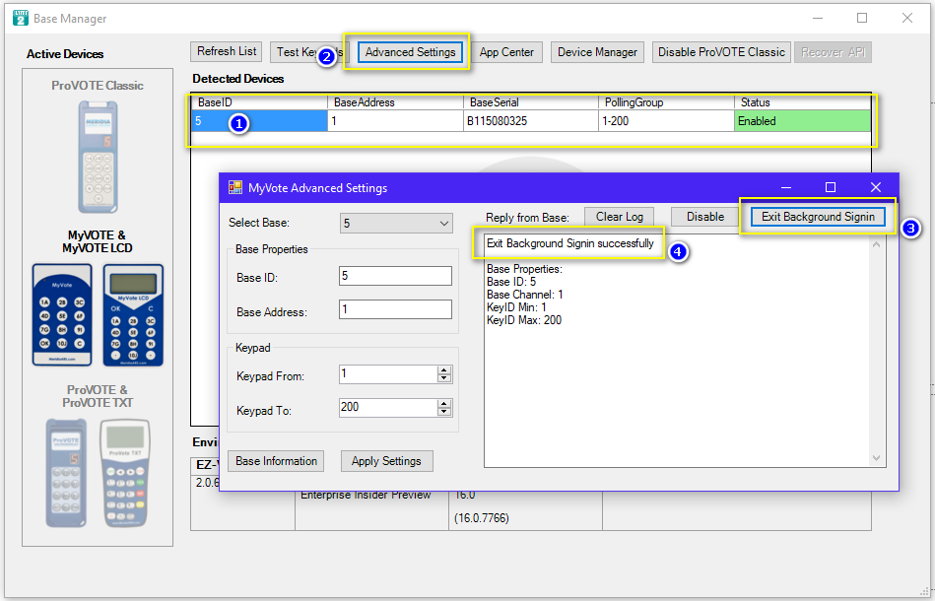The width and height of the screenshot is (935, 601).
Task: Launch Device Manager
Action: (x=597, y=52)
